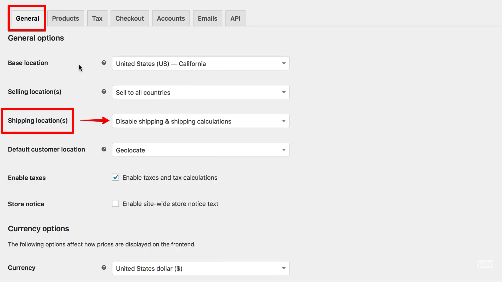This screenshot has width=502, height=282.
Task: Expand the Geolocate customer location dropdown
Action: tap(201, 150)
